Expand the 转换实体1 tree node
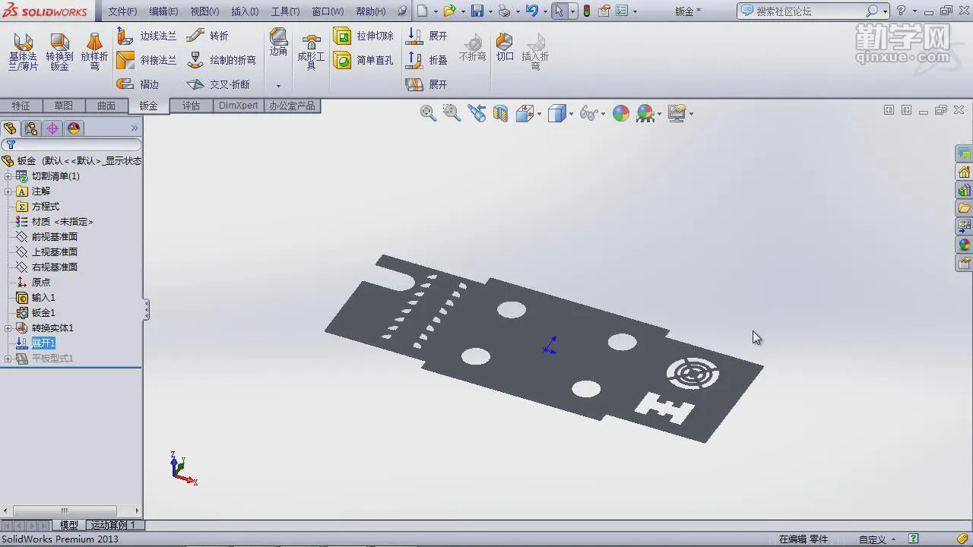The image size is (973, 547). [8, 328]
